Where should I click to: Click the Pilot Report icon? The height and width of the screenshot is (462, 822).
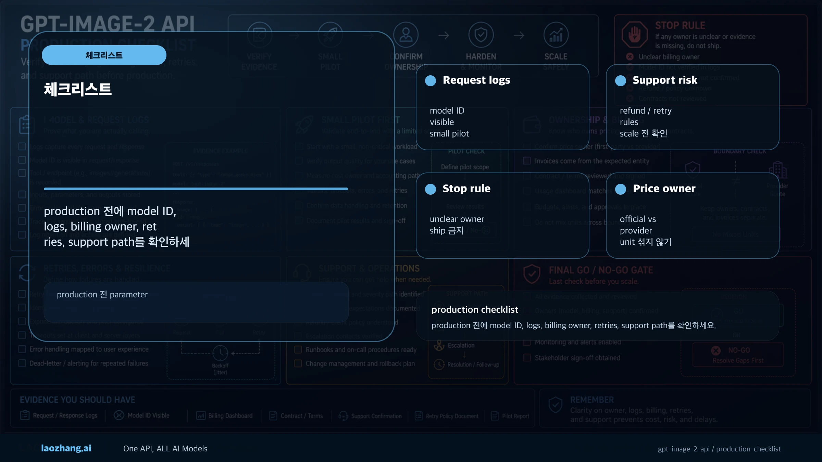(x=495, y=416)
